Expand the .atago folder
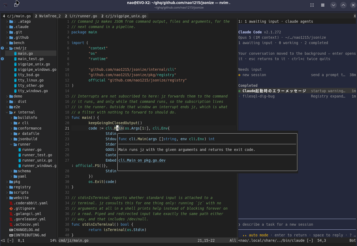Screen dimensions: 357x246 (7, 21)
